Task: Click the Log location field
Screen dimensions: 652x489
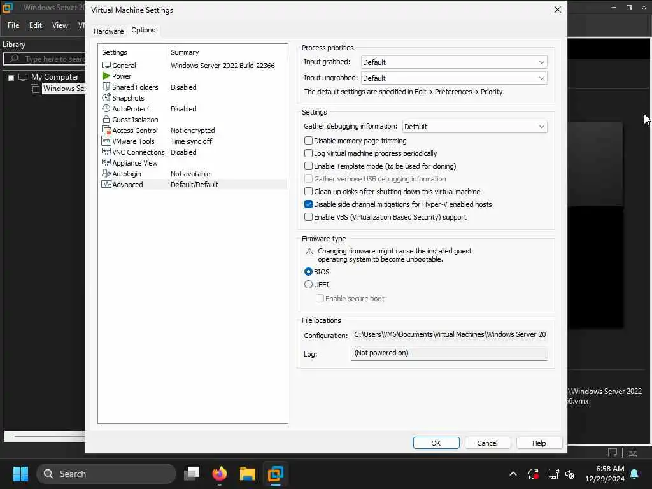Action: [x=450, y=353]
